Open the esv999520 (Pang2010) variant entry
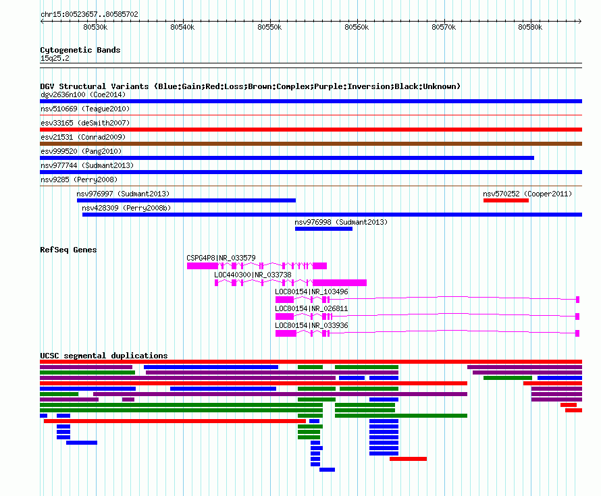Image resolution: width=601 pixels, height=496 pixels. click(x=81, y=151)
